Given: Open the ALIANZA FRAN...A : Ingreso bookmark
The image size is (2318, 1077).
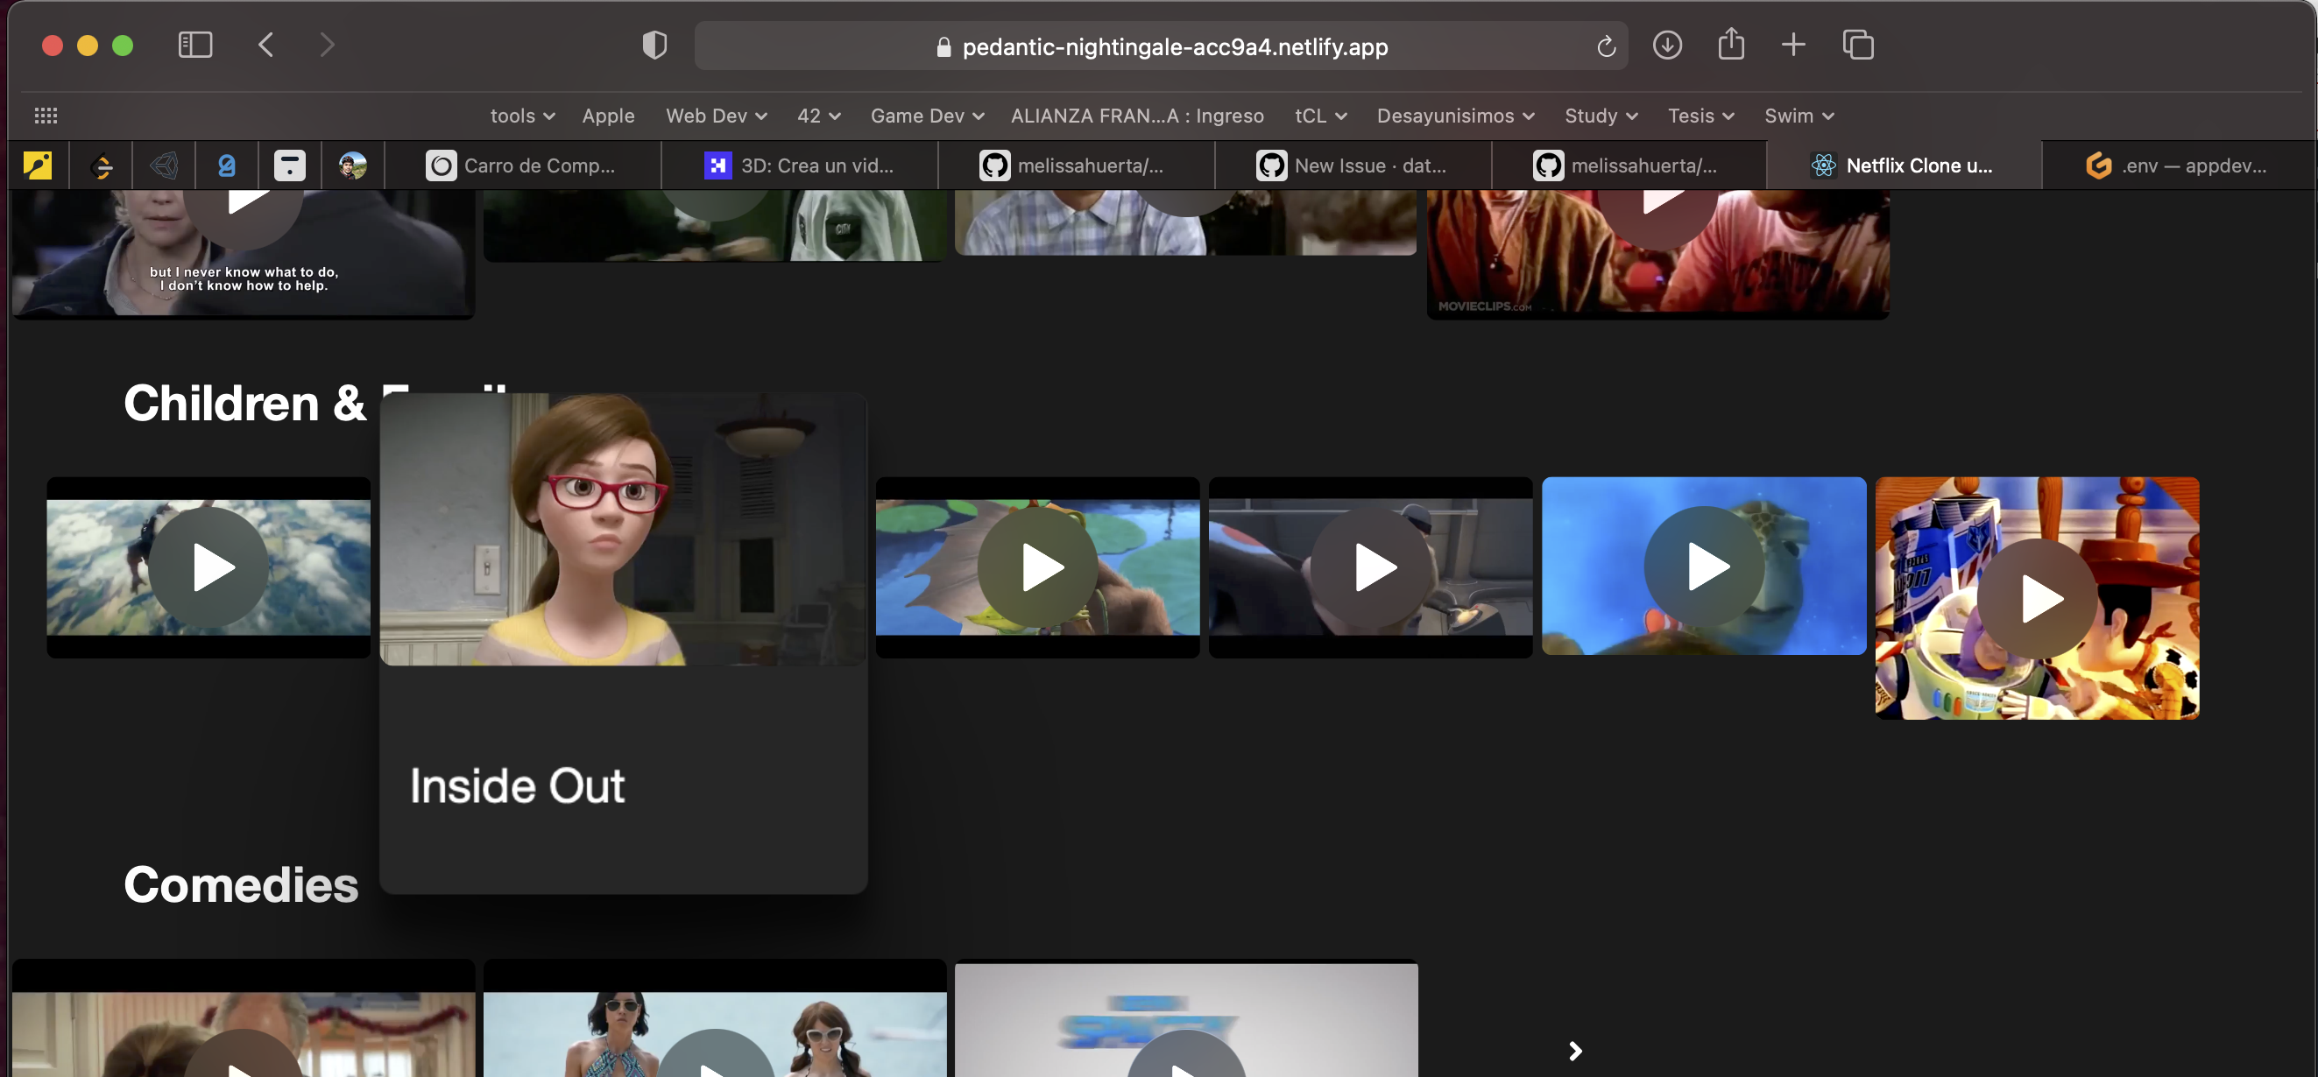Looking at the screenshot, I should click(1136, 116).
